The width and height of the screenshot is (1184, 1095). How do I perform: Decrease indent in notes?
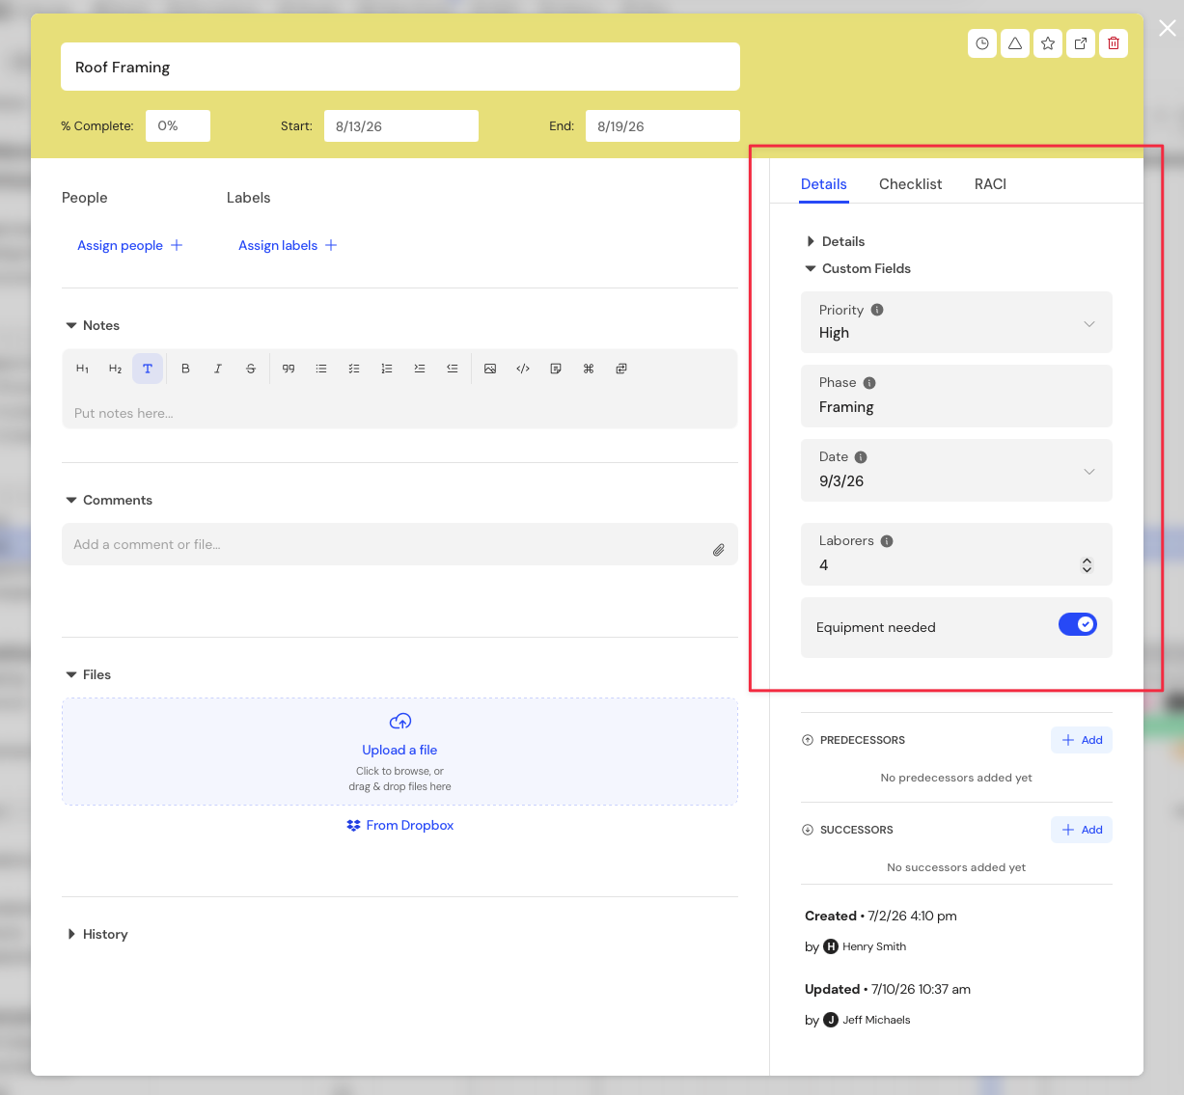pyautogui.click(x=453, y=369)
